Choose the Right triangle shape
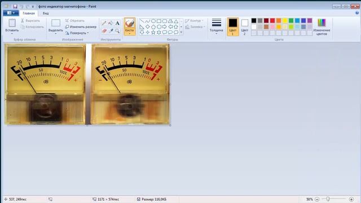Image resolution: width=361 pixels, height=203 pixels. pos(142,27)
